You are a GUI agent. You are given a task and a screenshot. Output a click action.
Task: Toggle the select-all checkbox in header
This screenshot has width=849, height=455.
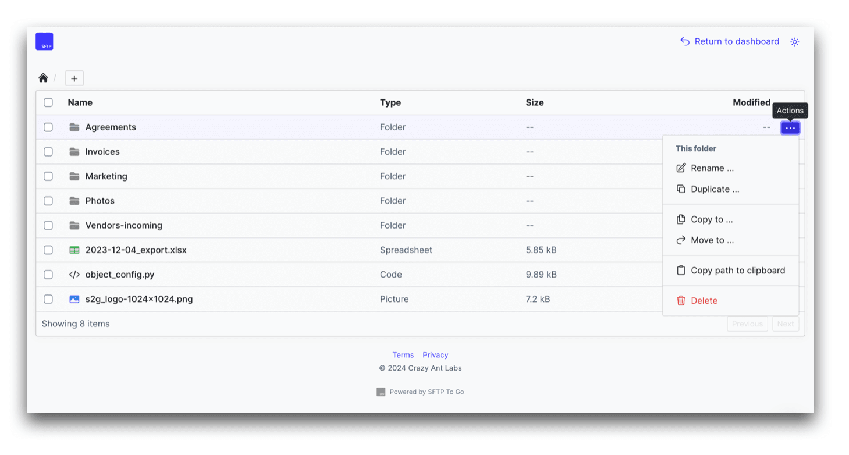[x=48, y=102]
